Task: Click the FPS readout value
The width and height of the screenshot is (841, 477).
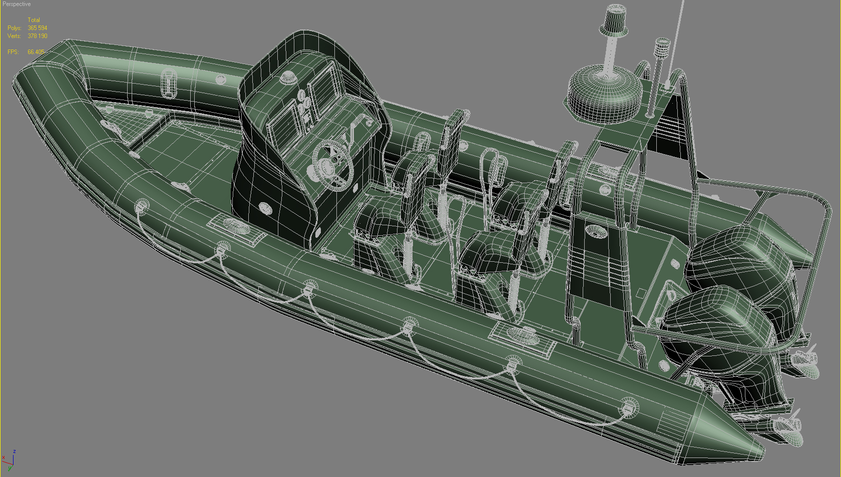Action: 35,52
